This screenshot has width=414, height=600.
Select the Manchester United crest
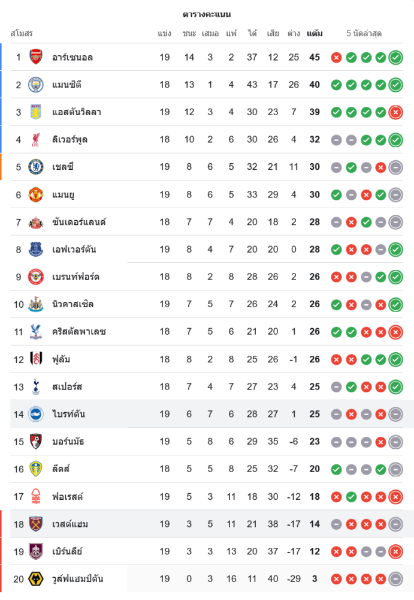(36, 194)
